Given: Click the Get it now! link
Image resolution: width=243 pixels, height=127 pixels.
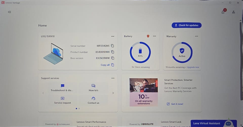Looking at the screenshot, I should point(175,104).
